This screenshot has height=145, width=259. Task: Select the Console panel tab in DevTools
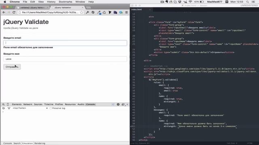[x=91, y=104]
